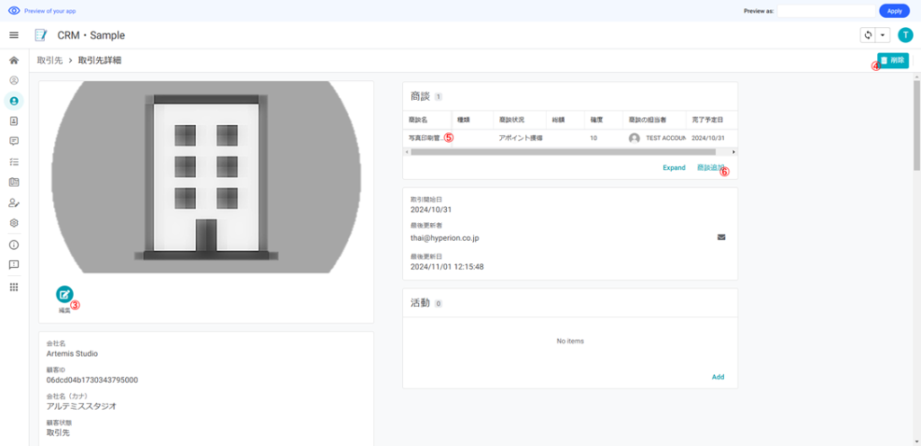This screenshot has height=446, width=921.
Task: Open the user avatar T menu
Action: click(x=906, y=35)
